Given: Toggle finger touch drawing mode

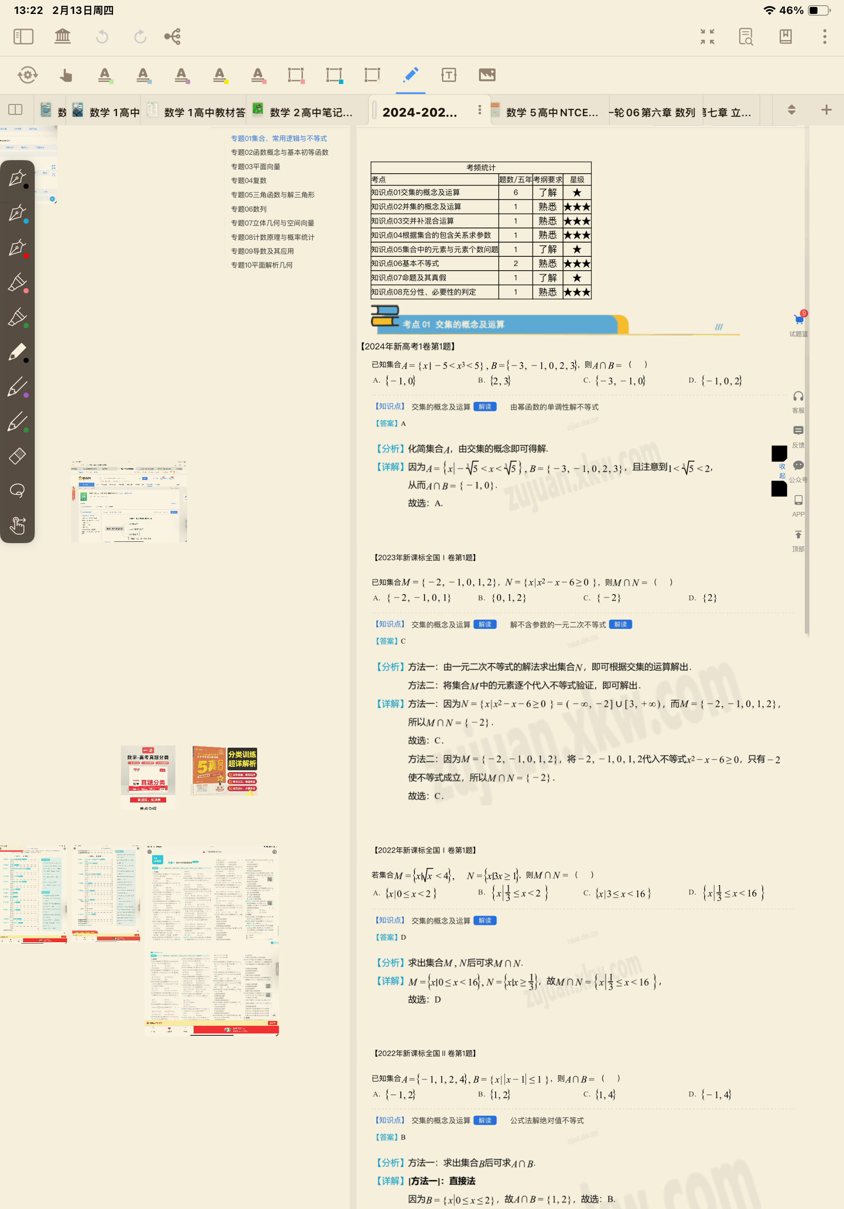Looking at the screenshot, I should 17,525.
